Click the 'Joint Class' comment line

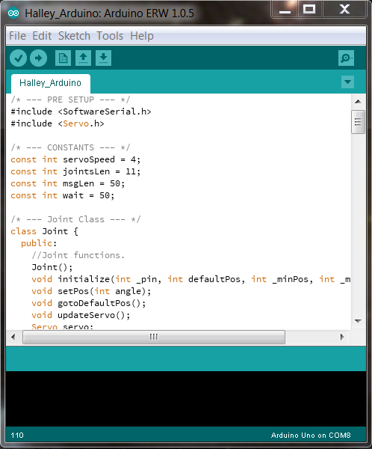pyautogui.click(x=75, y=219)
